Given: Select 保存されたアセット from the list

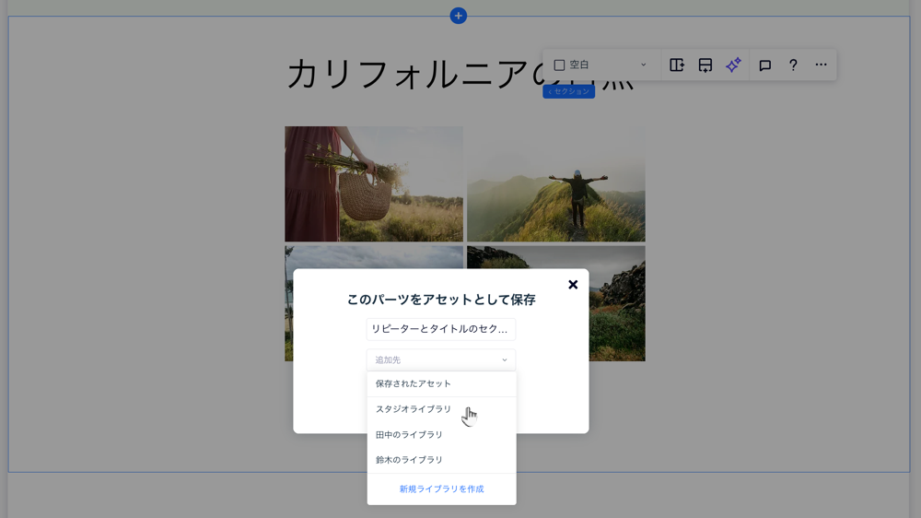Looking at the screenshot, I should coord(414,383).
